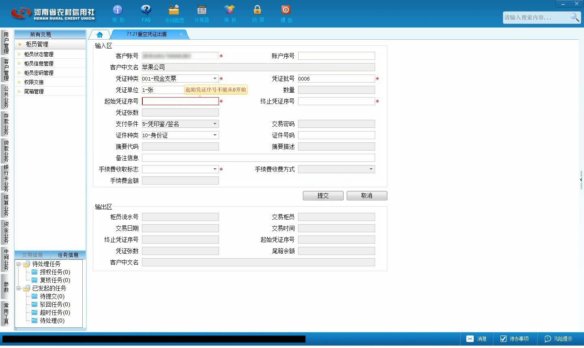Collapse the 待处理任务 tree node
This screenshot has width=584, height=348.
coord(18,264)
